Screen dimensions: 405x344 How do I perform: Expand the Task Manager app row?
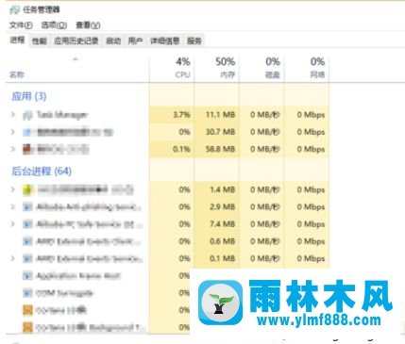tap(13, 115)
